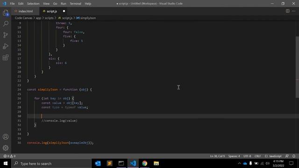299x168 pixels.
Task: Open the Edit menu
Action: [21, 4]
